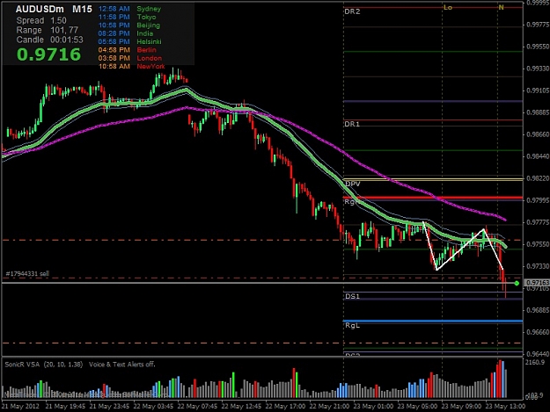Select the London session time row
The height and width of the screenshot is (412, 550).
(x=129, y=58)
